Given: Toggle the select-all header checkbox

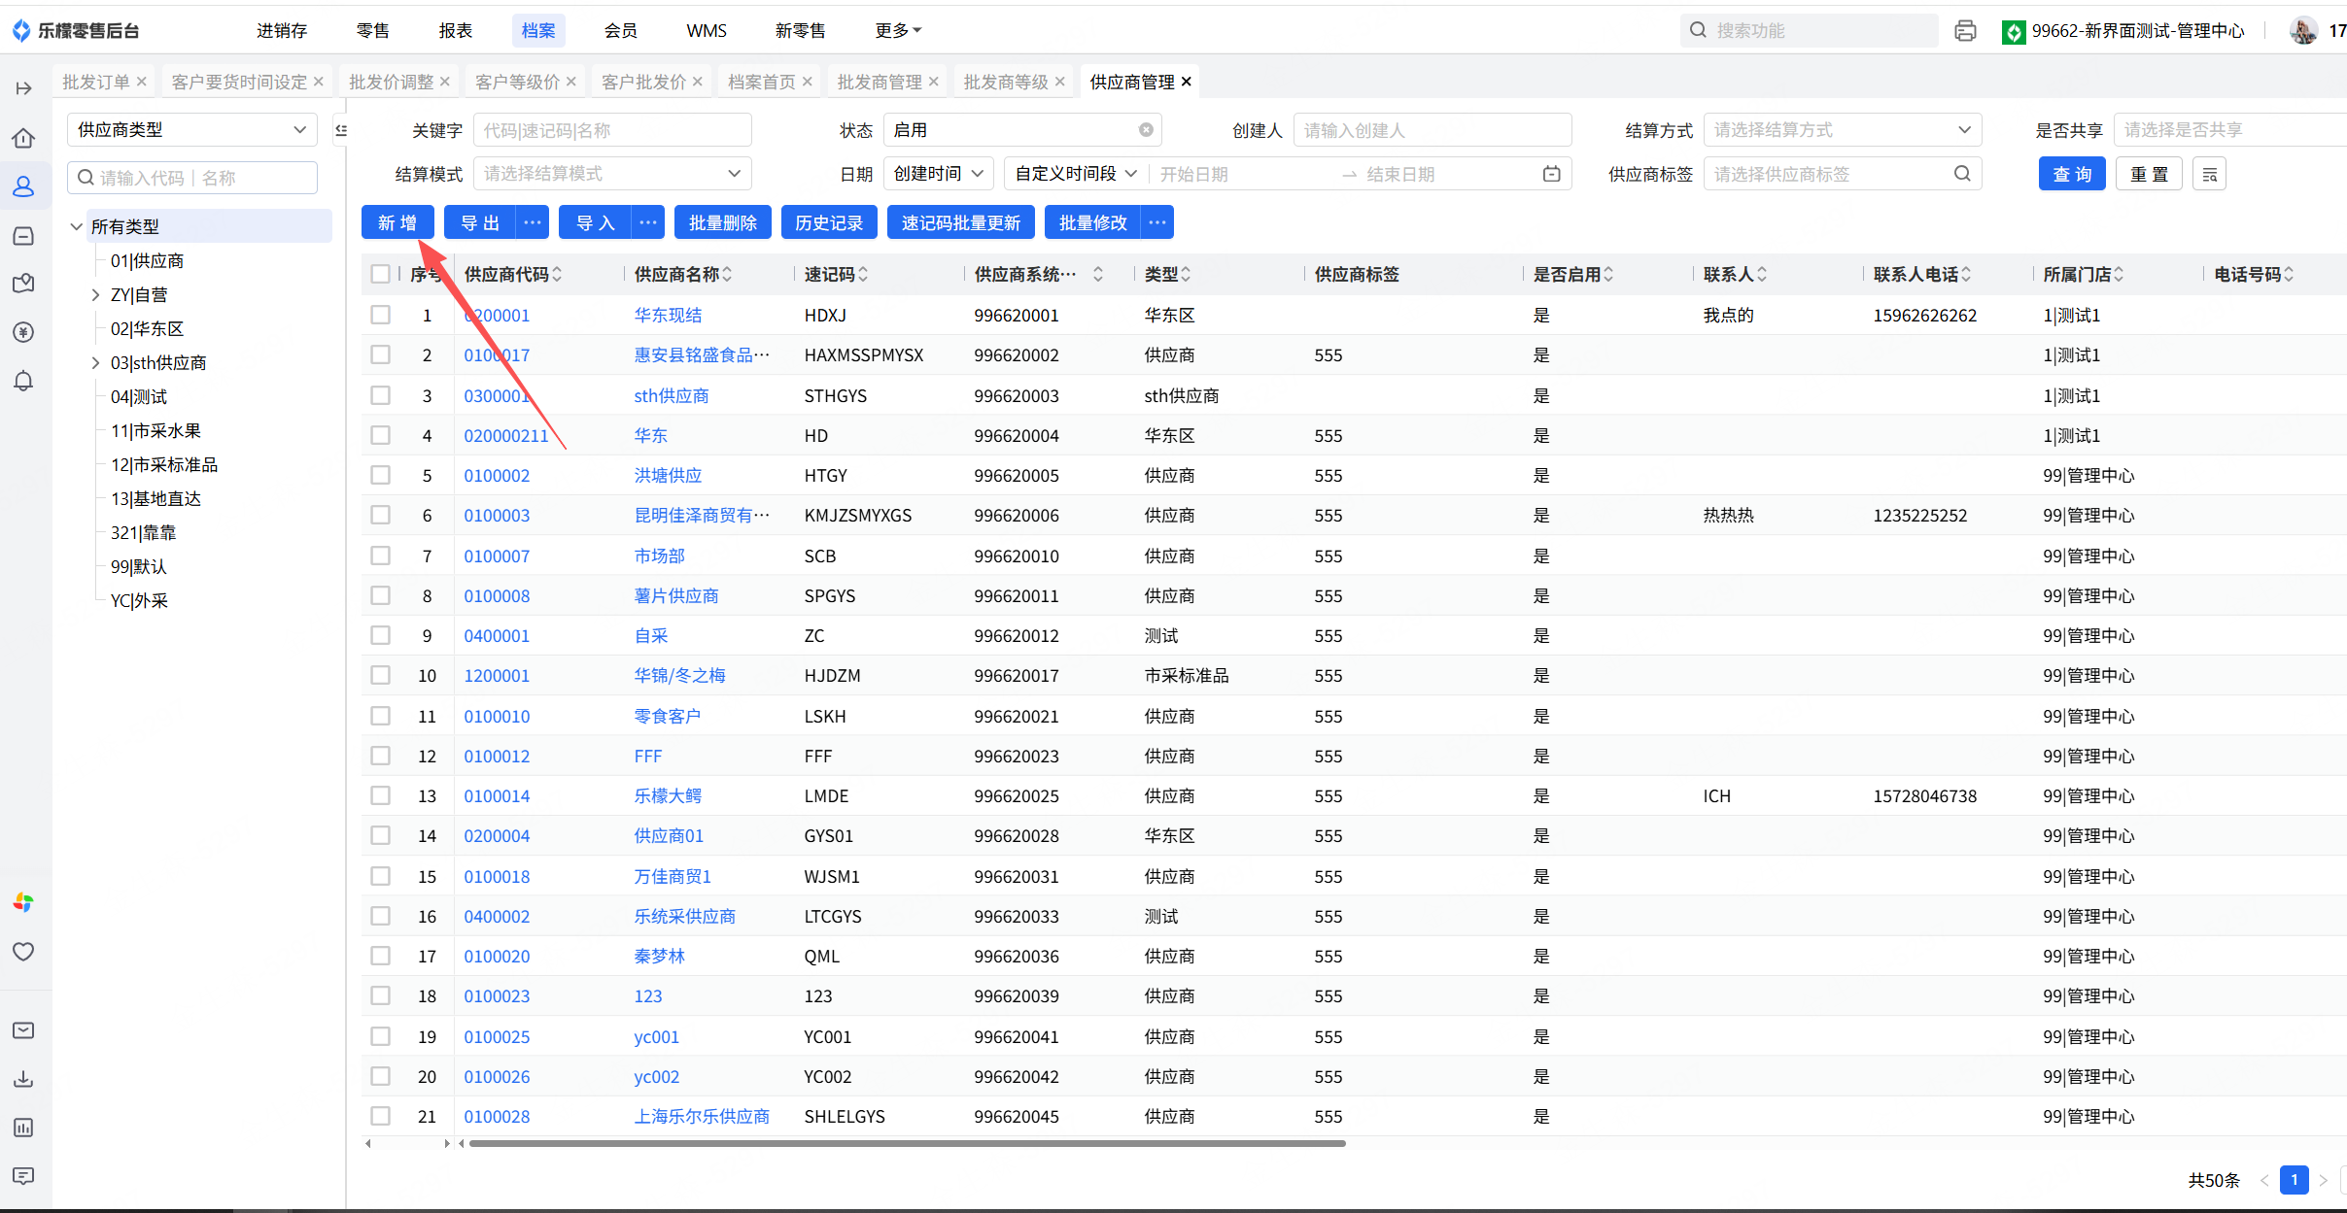Looking at the screenshot, I should [381, 275].
